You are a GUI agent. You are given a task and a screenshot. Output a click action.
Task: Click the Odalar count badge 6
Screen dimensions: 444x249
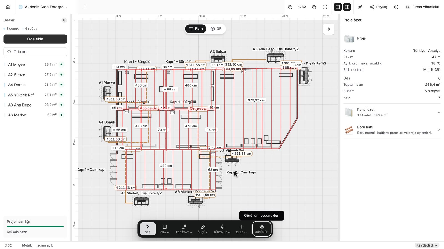[x=64, y=20]
